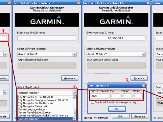The width and height of the screenshot is (163, 122).
Task: Click FID field showing 2126
Action: coord(100,96)
